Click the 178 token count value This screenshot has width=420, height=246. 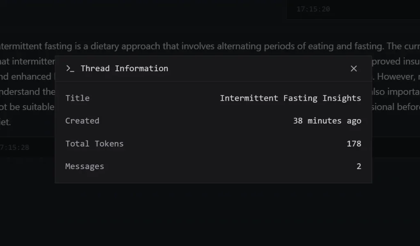[x=354, y=144]
